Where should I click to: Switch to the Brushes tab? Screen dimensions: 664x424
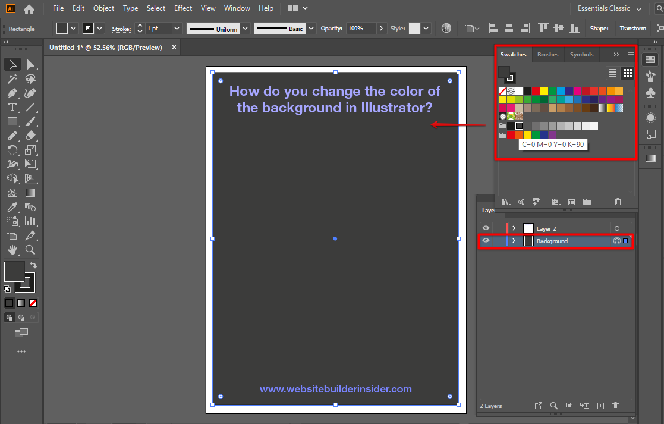(x=547, y=54)
